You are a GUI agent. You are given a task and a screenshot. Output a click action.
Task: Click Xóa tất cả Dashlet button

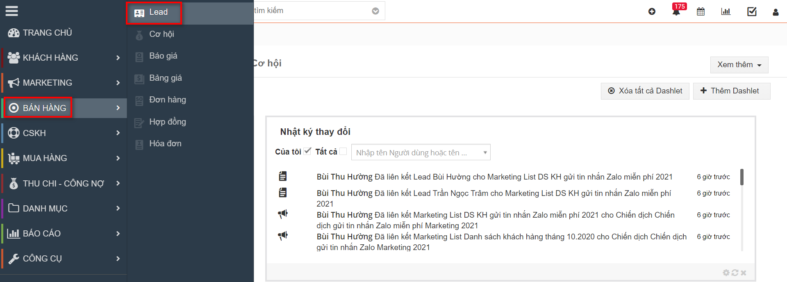click(645, 91)
